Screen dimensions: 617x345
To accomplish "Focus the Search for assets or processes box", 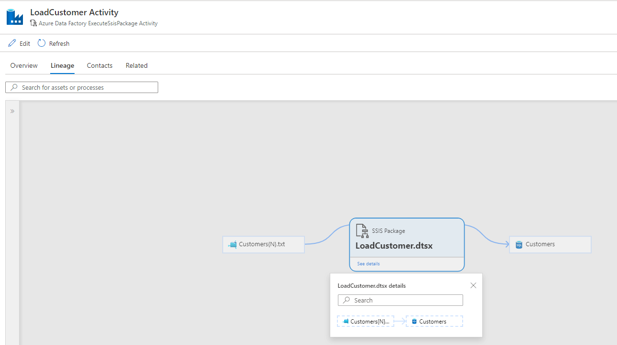I will (x=86, y=88).
